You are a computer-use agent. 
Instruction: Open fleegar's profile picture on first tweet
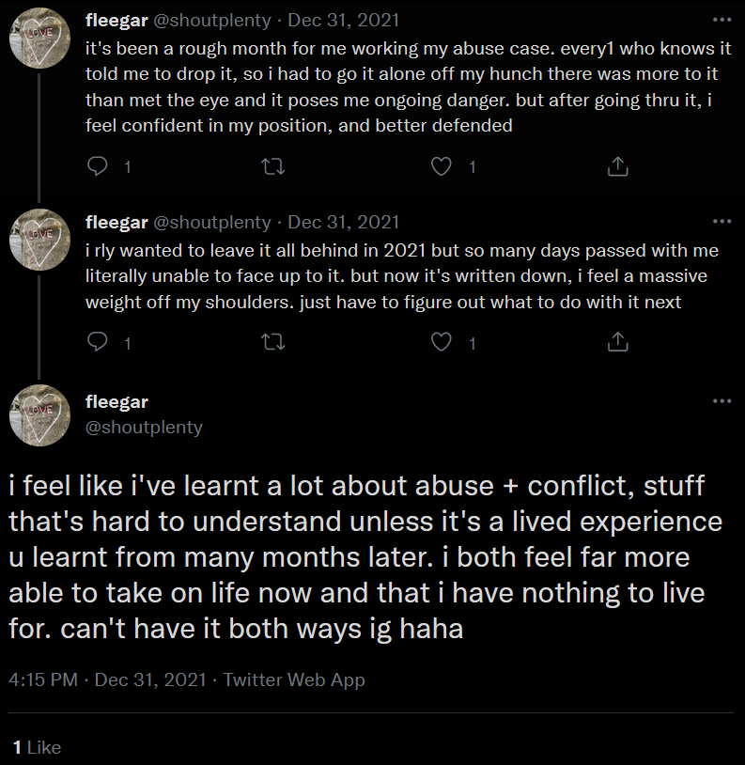click(x=39, y=39)
